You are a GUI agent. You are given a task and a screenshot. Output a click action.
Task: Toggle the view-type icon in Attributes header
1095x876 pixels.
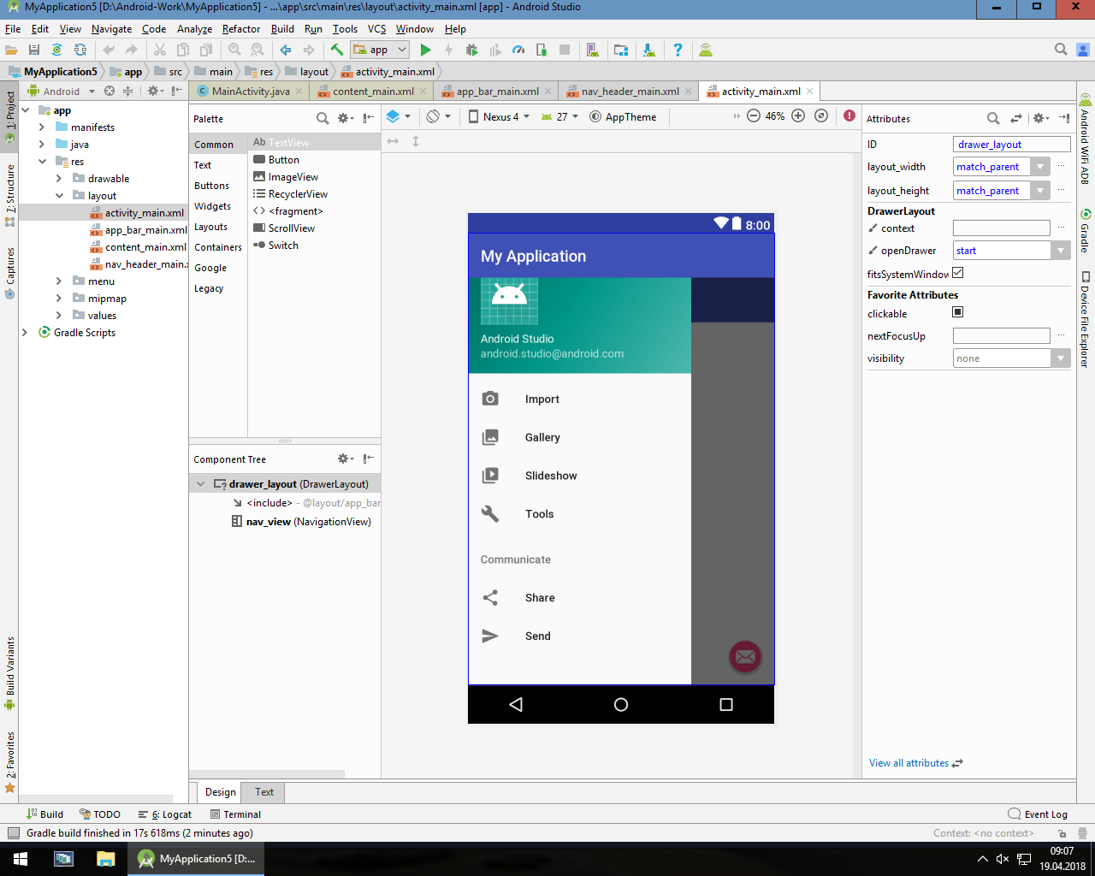click(x=1016, y=119)
